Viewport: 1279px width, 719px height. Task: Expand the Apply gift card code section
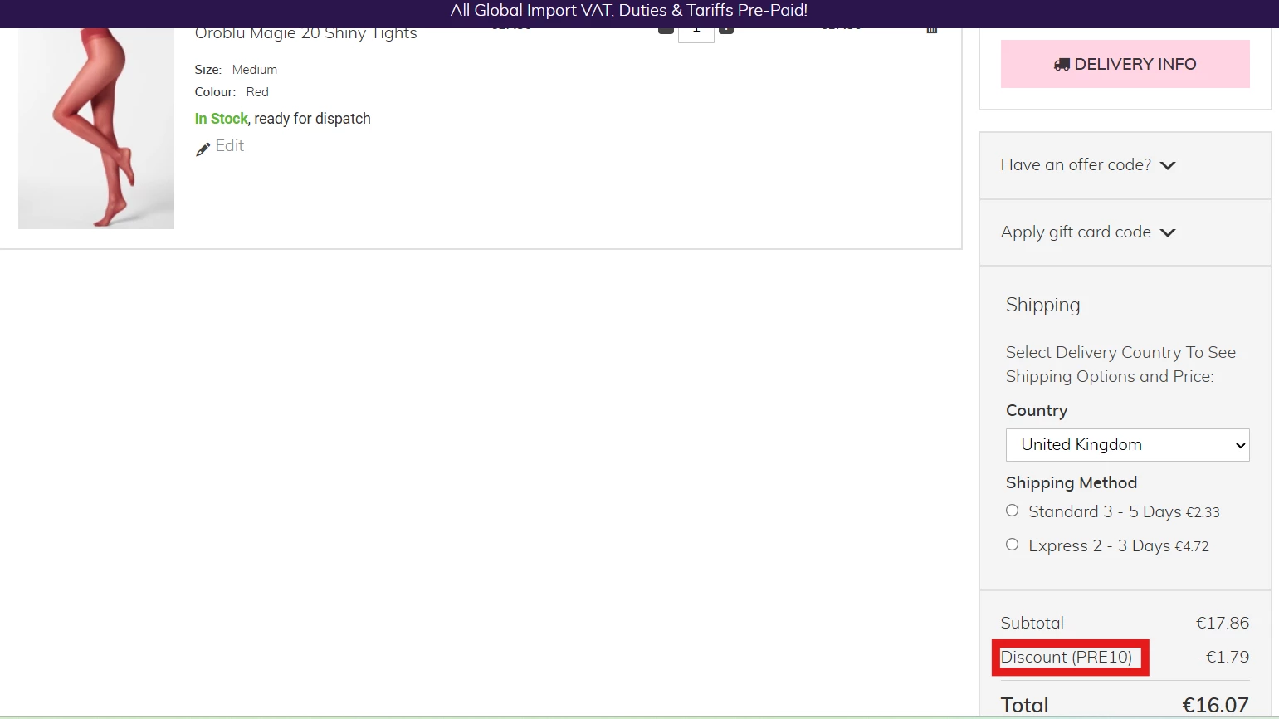[x=1076, y=232]
